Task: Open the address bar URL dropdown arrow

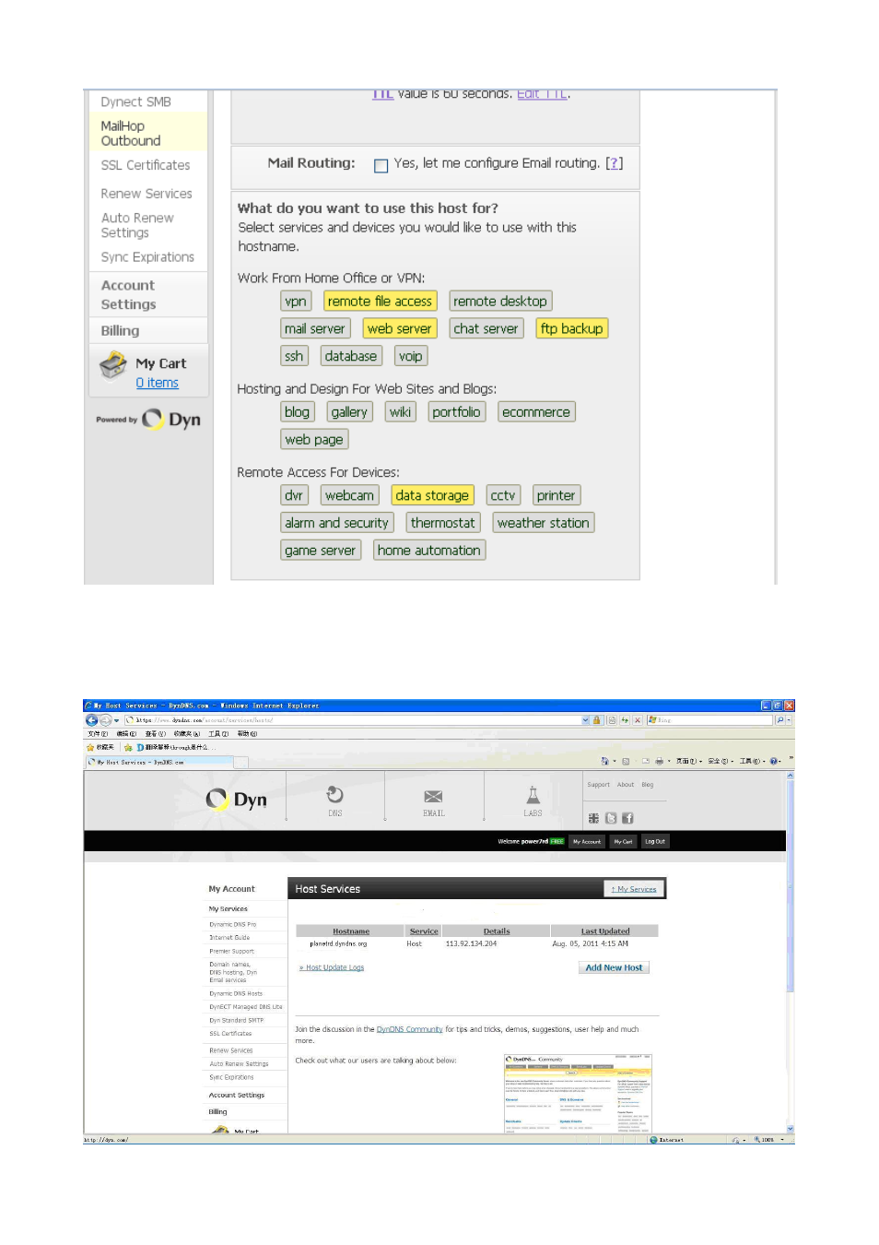Action: pos(585,720)
